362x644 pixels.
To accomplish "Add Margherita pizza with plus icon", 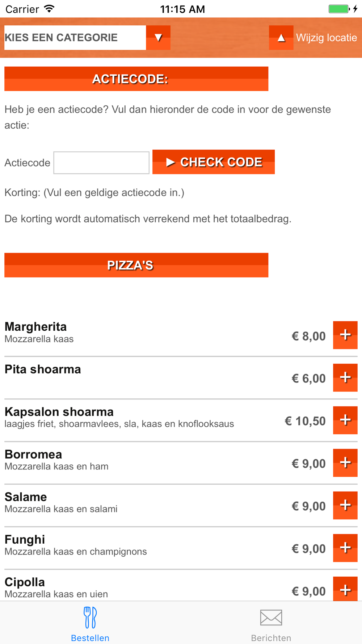I will click(345, 335).
